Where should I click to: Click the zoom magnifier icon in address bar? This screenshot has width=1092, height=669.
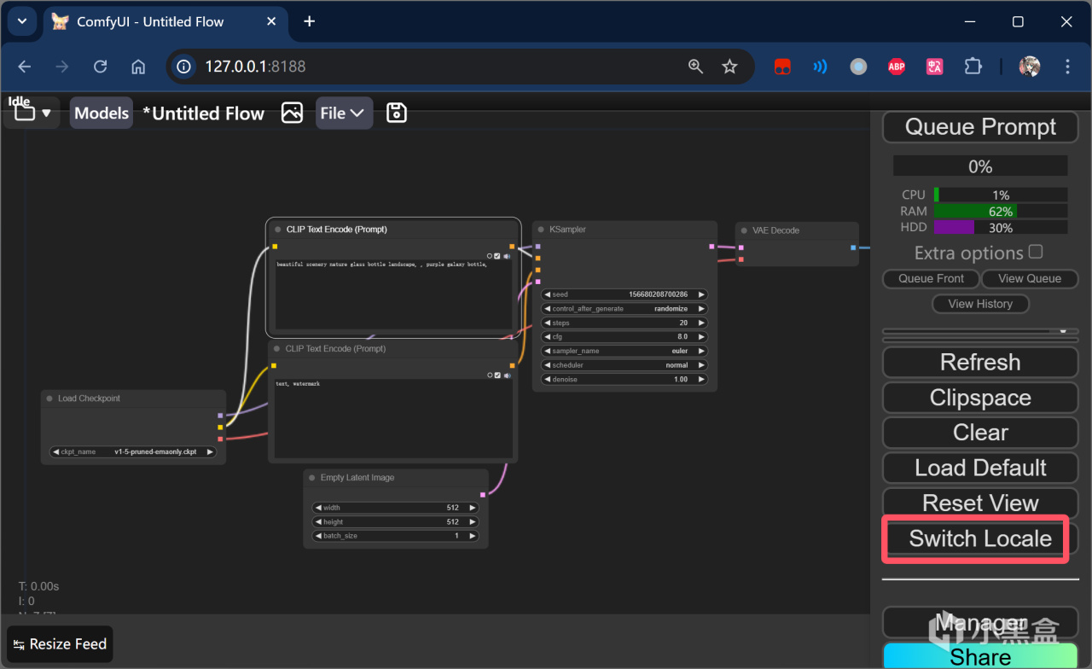point(695,67)
